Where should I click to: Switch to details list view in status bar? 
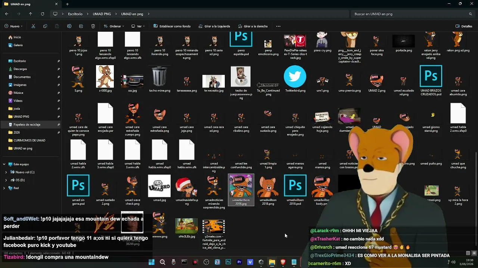point(468,253)
